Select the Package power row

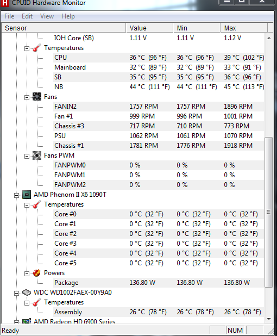(159, 283)
